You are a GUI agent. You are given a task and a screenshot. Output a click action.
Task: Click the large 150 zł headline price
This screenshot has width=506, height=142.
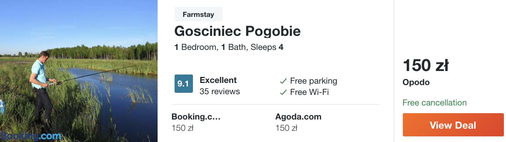click(426, 66)
